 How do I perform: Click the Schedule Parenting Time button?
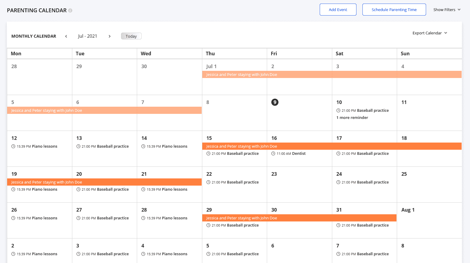(394, 10)
